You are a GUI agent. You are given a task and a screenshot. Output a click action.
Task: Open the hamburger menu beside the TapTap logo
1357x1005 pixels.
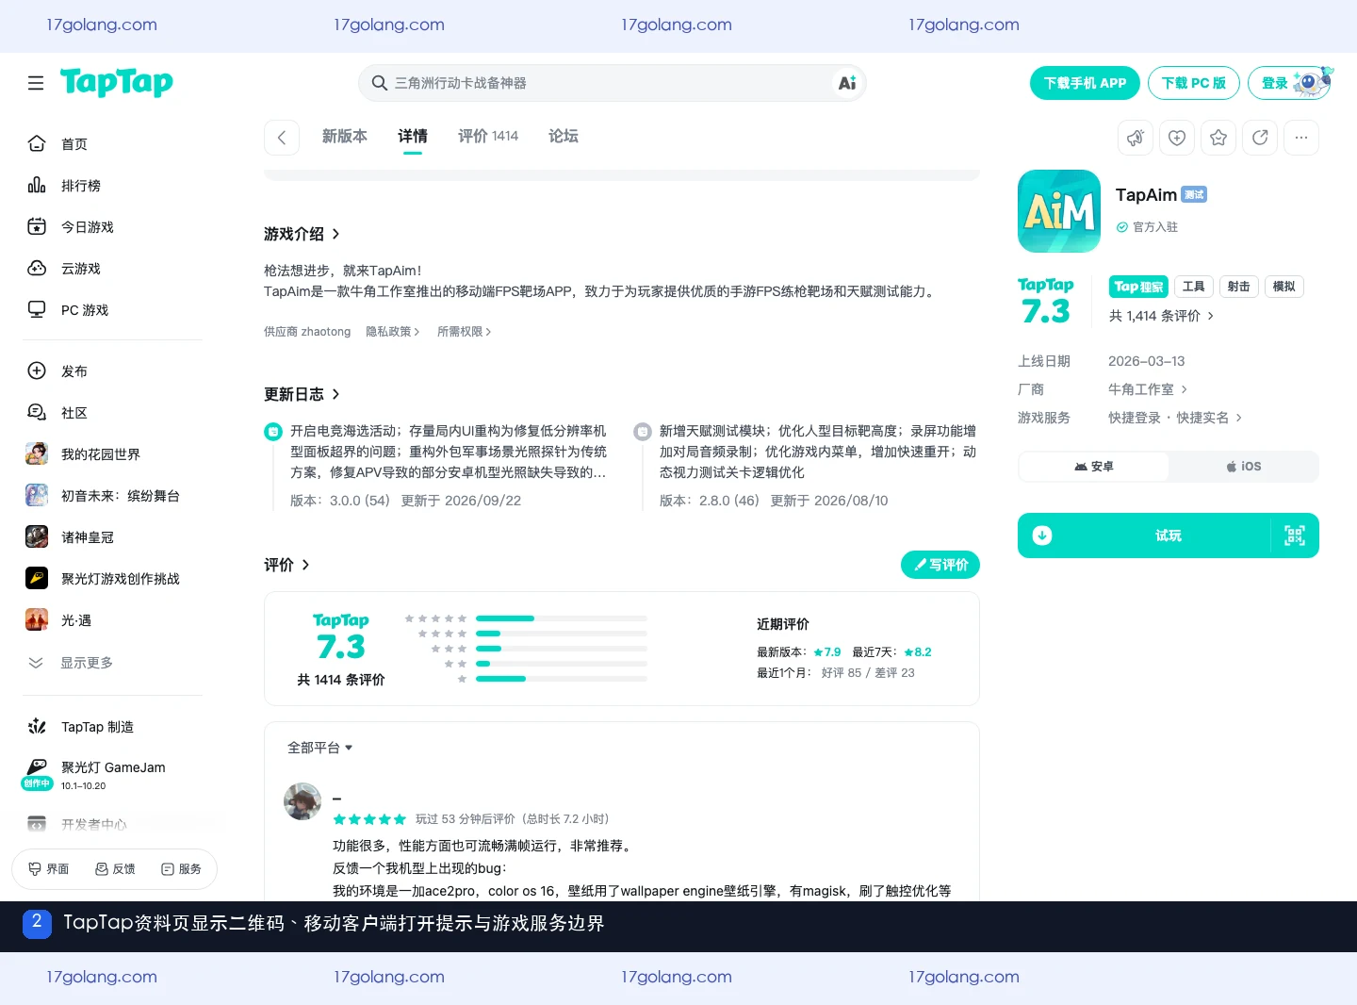point(36,83)
